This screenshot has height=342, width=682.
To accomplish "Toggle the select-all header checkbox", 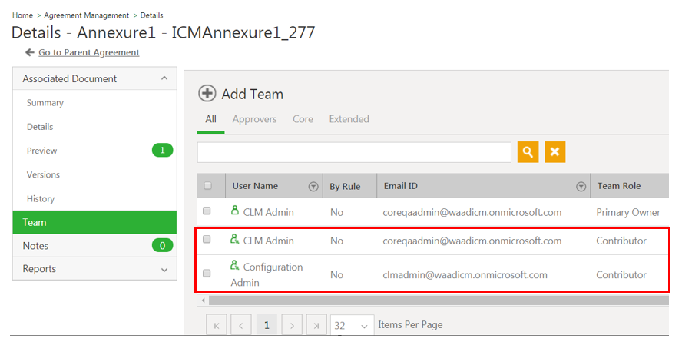I will (x=207, y=186).
